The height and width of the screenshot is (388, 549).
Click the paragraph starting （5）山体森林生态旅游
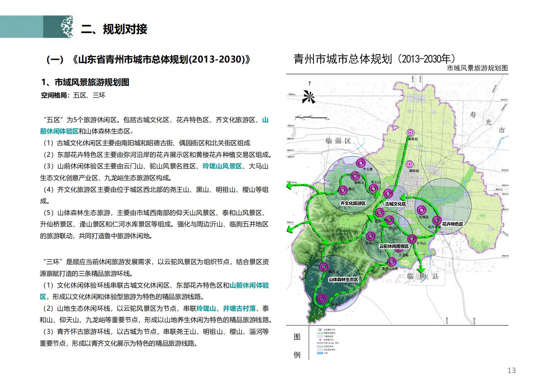(154, 224)
